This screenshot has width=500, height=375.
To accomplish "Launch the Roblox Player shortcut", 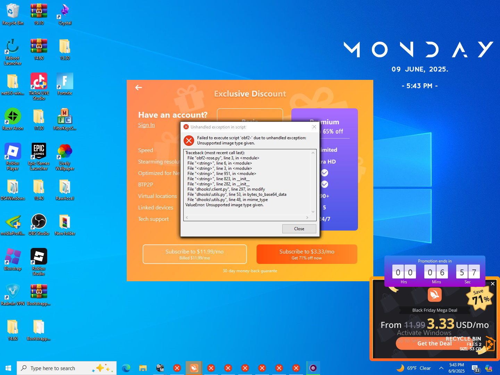I will (x=13, y=157).
